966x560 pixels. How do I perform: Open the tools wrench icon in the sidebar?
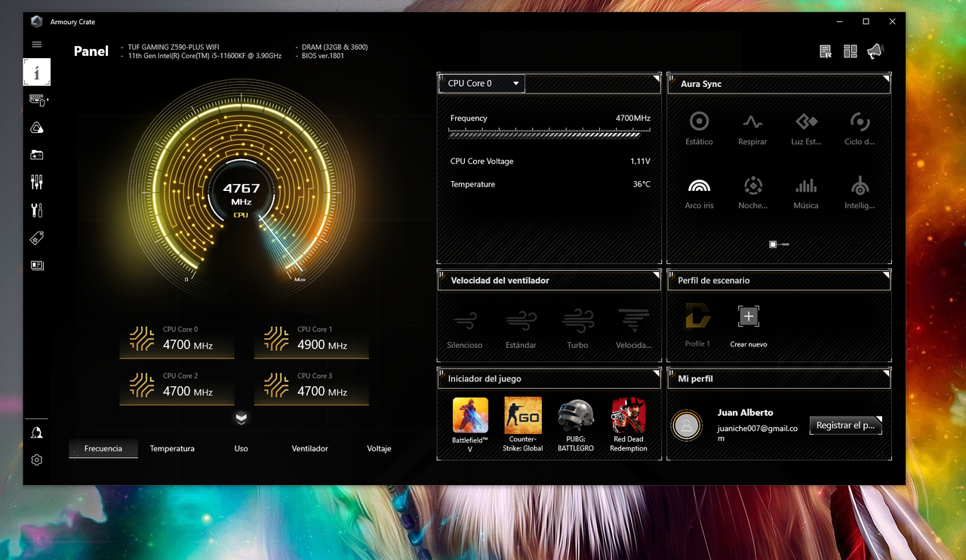pos(37,210)
